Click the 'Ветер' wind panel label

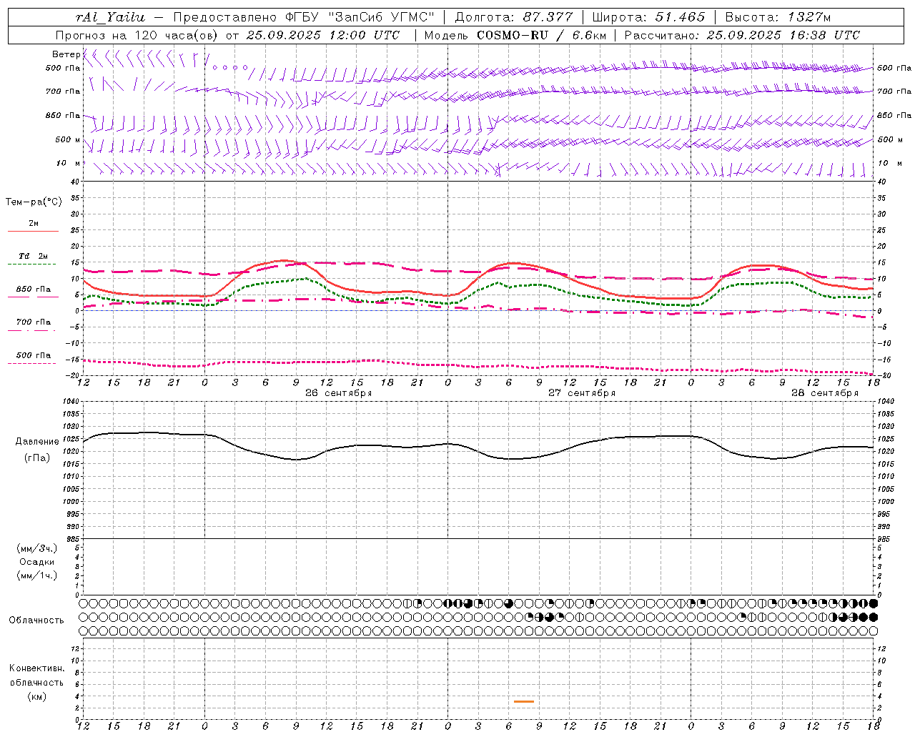pyautogui.click(x=66, y=54)
